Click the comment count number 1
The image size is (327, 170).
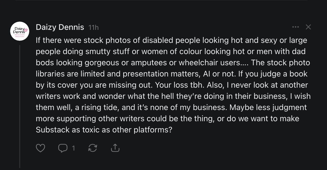tap(73, 148)
